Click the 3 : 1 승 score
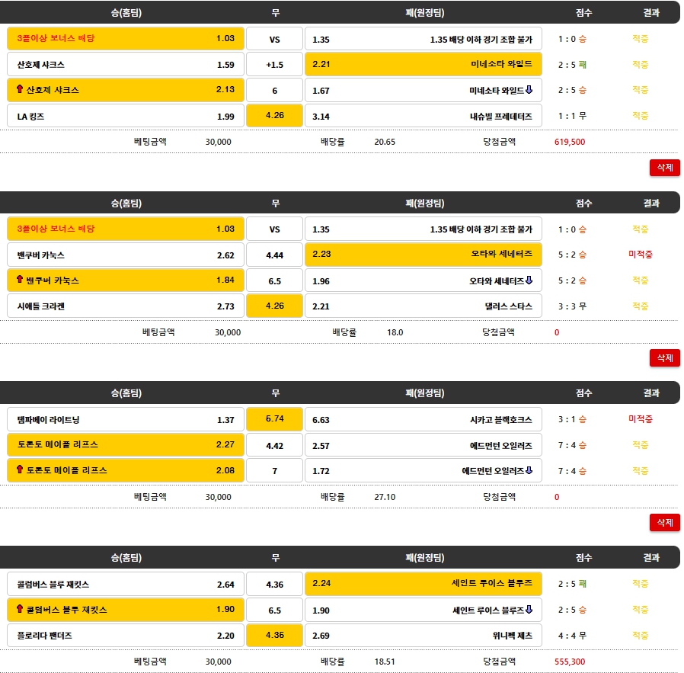The height and width of the screenshot is (673, 684). coord(572,419)
